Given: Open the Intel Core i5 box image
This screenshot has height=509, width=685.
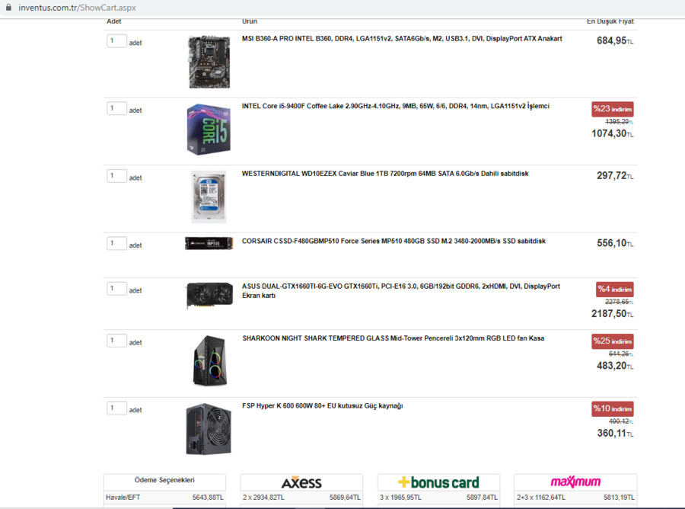Looking at the screenshot, I should [x=209, y=130].
